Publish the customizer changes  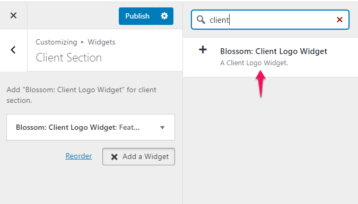click(x=137, y=16)
